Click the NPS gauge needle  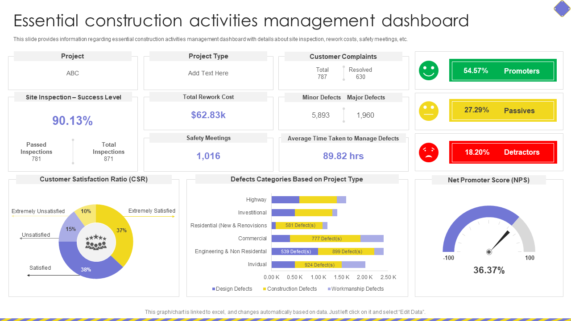coord(500,241)
